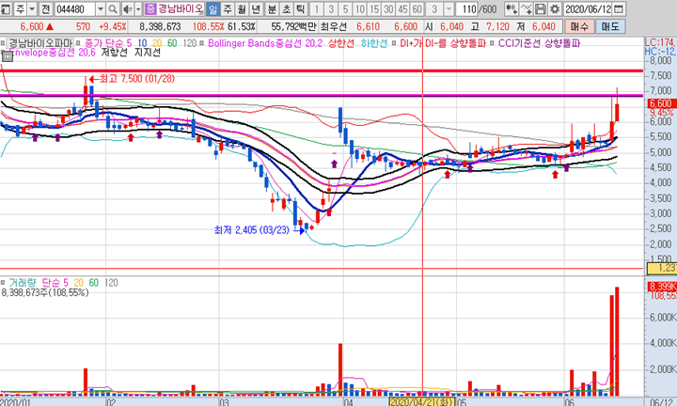
Task: Toggle the Bollinger Bands legend marker
Action: click(x=201, y=43)
